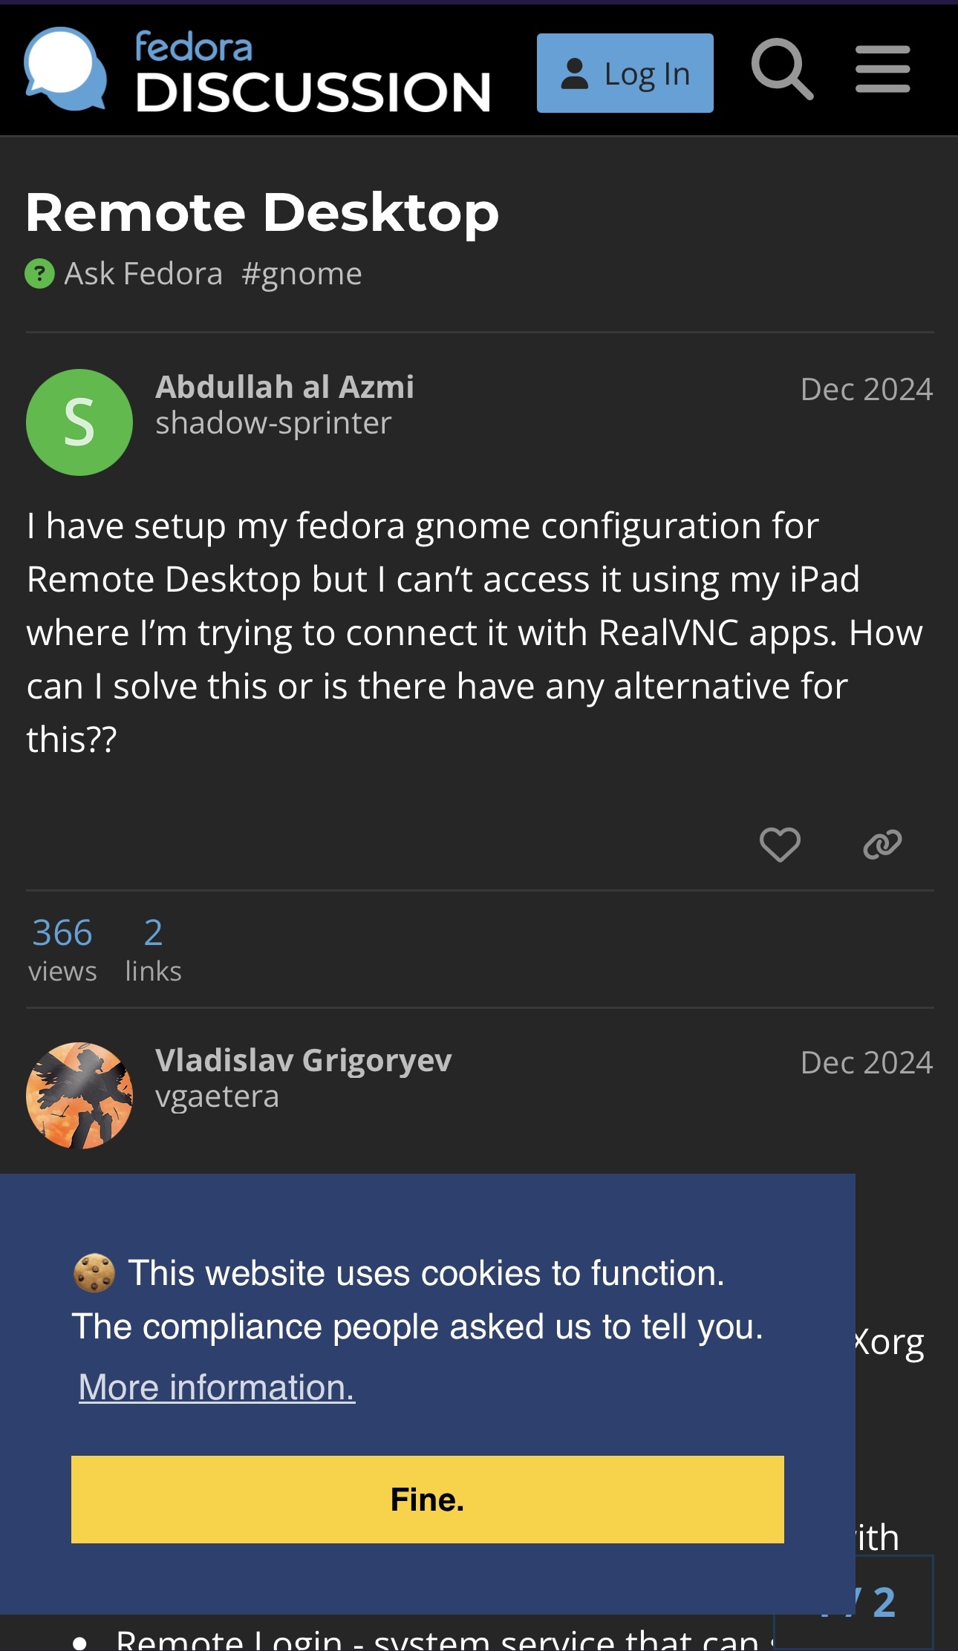Expand the 2 links summary
The width and height of the screenshot is (958, 1651).
coord(153,949)
